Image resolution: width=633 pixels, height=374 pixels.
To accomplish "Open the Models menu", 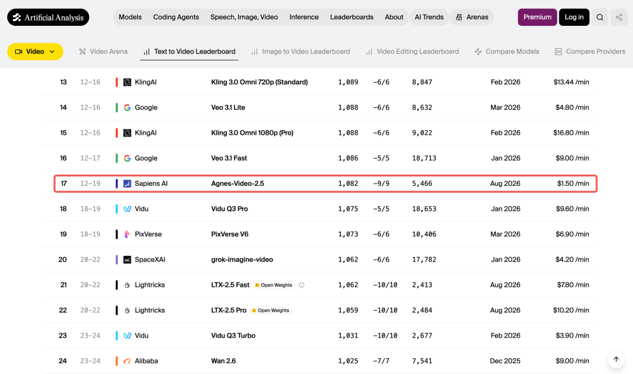I will (x=130, y=17).
